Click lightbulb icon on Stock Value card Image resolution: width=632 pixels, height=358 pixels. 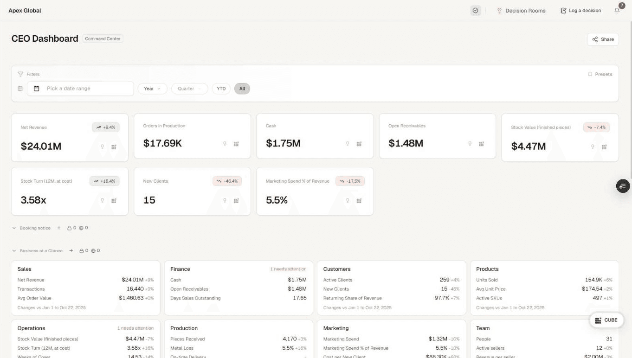tap(593, 147)
